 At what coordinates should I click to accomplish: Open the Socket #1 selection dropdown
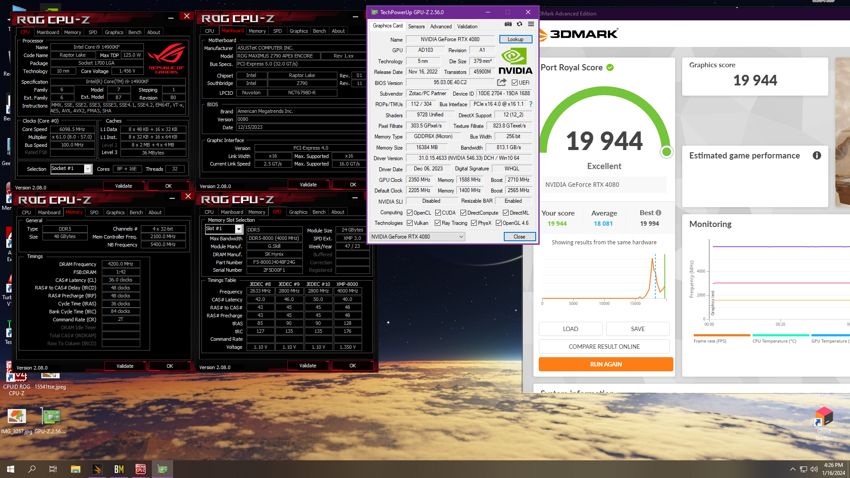coord(71,169)
